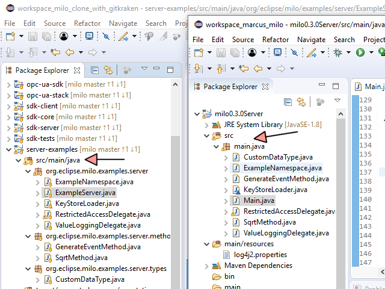This screenshot has width=385, height=289.
Task: Collapse milo0.3.0Server project
Action: [x=197, y=114]
